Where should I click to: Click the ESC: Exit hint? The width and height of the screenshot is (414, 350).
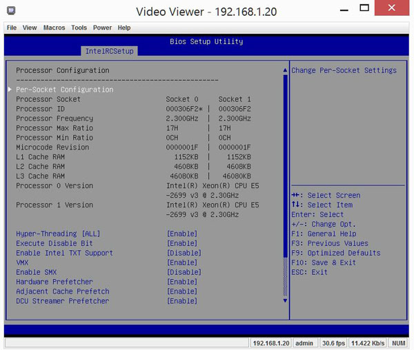(309, 272)
